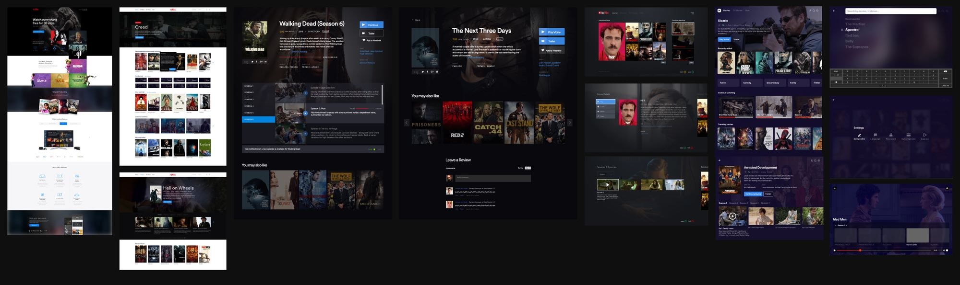
Task: Remove Spectre from recent searches X icon
Action: (x=842, y=30)
